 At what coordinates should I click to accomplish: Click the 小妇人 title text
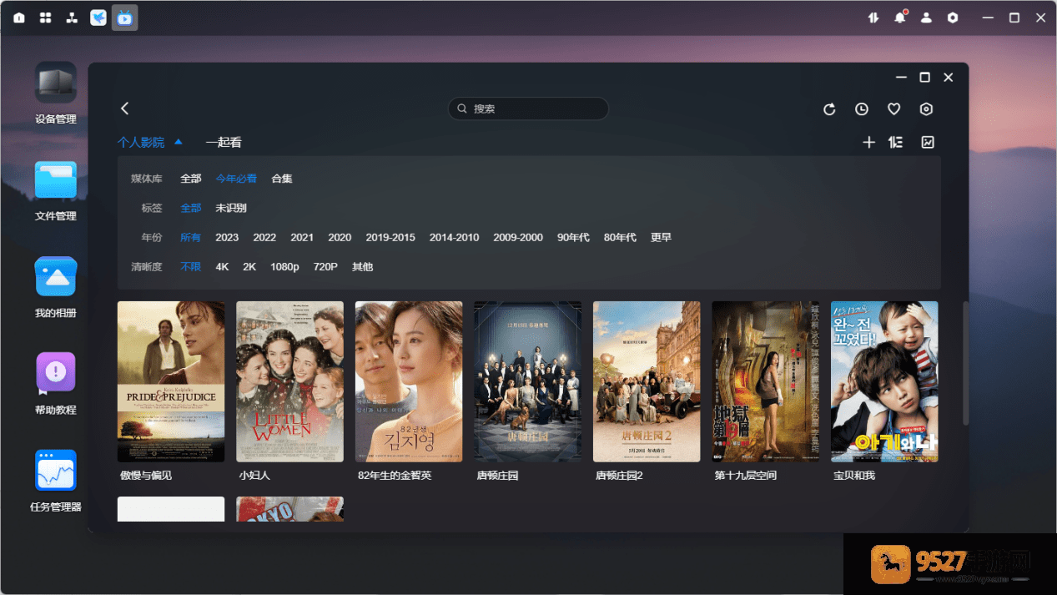[254, 476]
